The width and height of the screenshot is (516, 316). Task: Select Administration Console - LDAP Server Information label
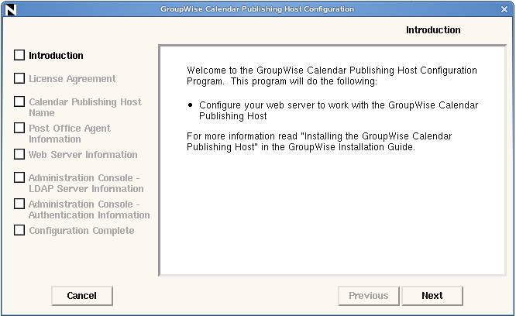click(x=86, y=183)
